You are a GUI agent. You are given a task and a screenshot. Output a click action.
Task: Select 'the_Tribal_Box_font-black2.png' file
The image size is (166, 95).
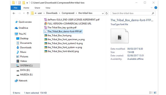pyautogui.click(x=61, y=51)
